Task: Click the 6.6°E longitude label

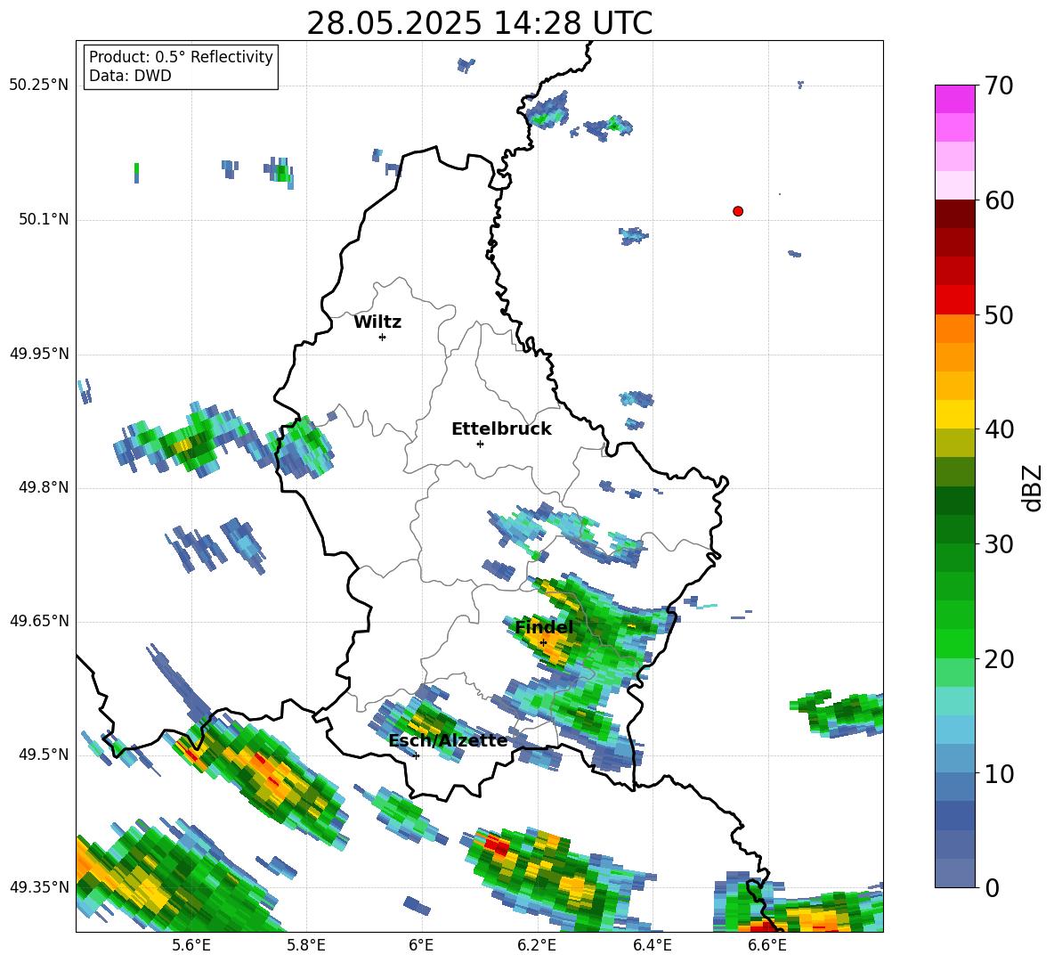Action: pyautogui.click(x=767, y=945)
